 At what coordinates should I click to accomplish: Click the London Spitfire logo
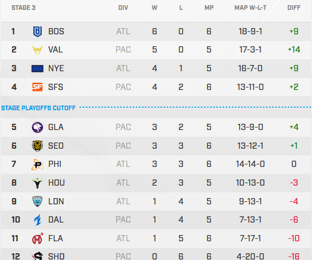coord(38,201)
